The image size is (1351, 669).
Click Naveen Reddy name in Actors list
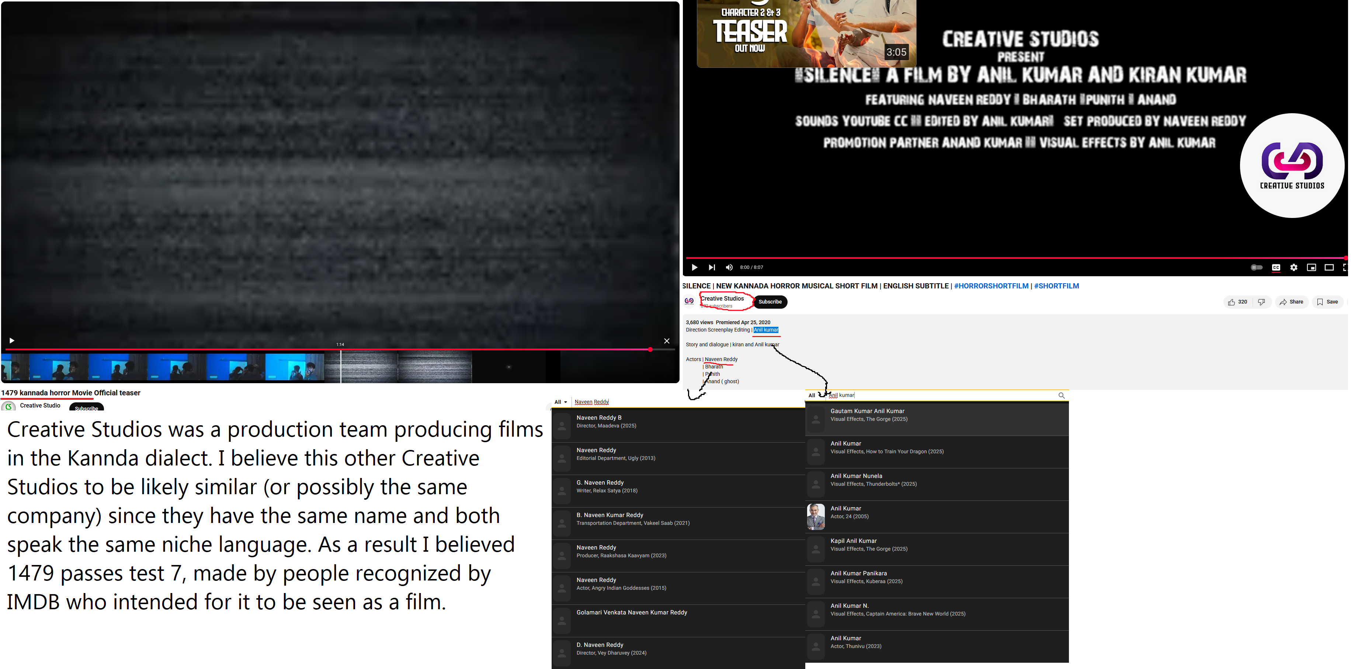tap(721, 360)
